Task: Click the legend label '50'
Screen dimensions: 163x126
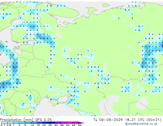Action: click(x=79, y=125)
